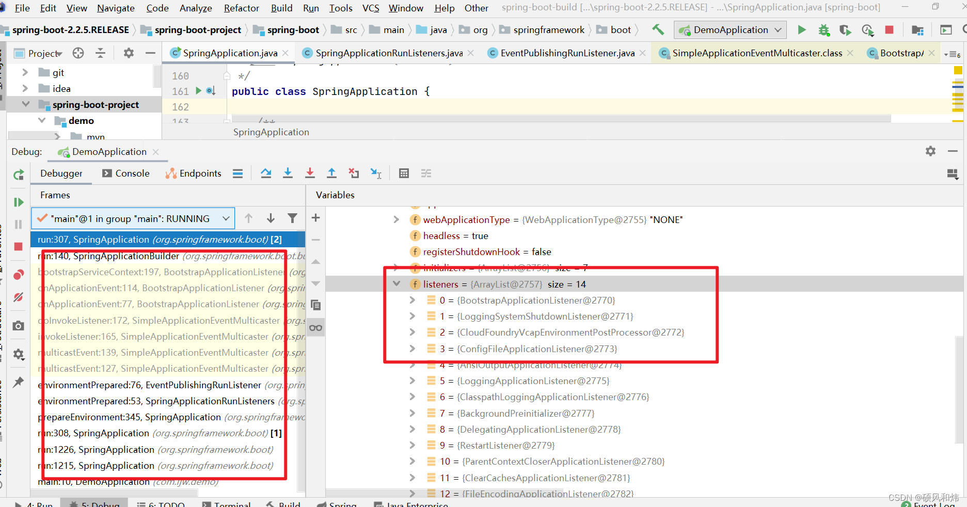Filter frames with the funnel icon
The height and width of the screenshot is (507, 967).
293,218
